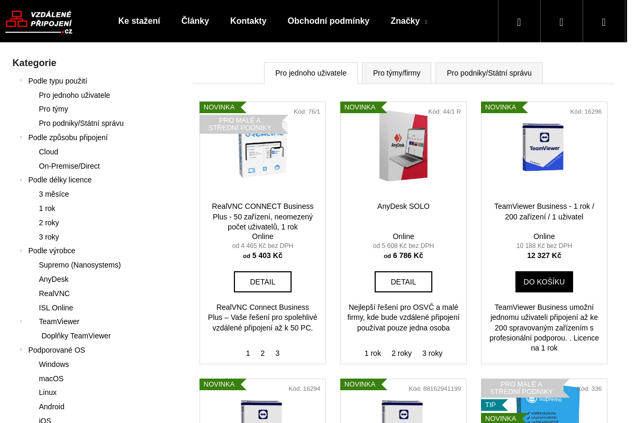This screenshot has height=423, width=635.
Task: Open TeamViewer box image of product 16294
Action: (262, 411)
